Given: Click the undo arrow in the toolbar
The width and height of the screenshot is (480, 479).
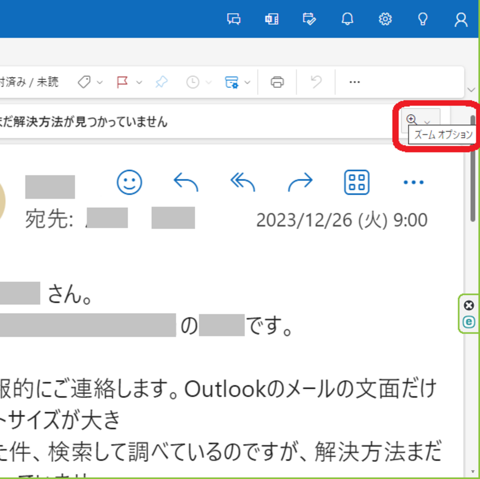Looking at the screenshot, I should point(316,82).
